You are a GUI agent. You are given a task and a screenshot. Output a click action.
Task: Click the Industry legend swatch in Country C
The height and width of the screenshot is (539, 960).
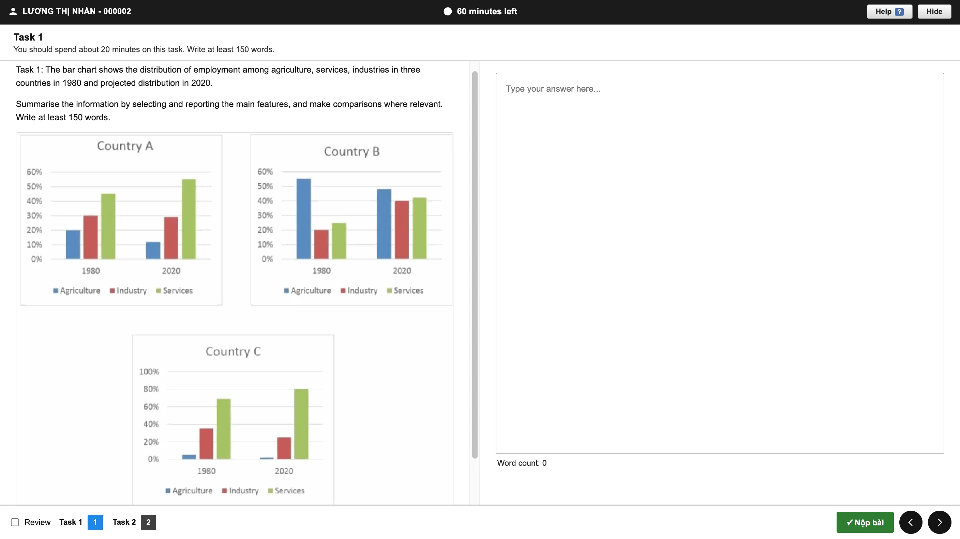[224, 491]
